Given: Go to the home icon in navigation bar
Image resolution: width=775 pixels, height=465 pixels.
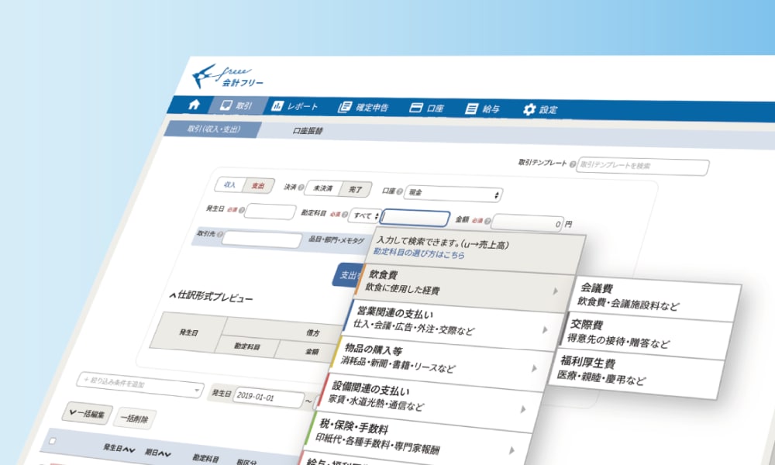Looking at the screenshot, I should (195, 105).
